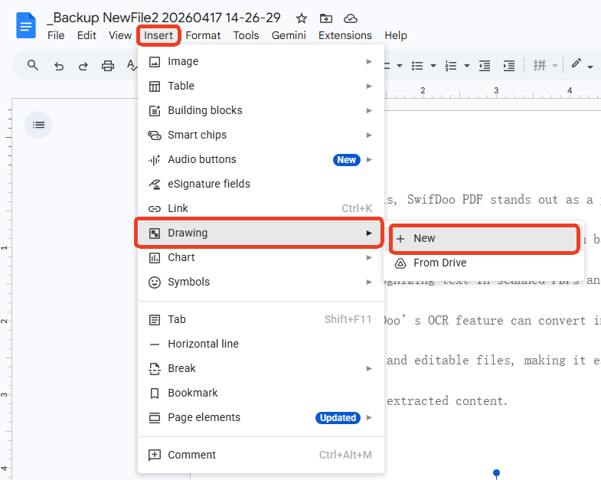Viewport: 601px width, 480px height.
Task: Expand the Symbols submenu
Action: [x=260, y=282]
